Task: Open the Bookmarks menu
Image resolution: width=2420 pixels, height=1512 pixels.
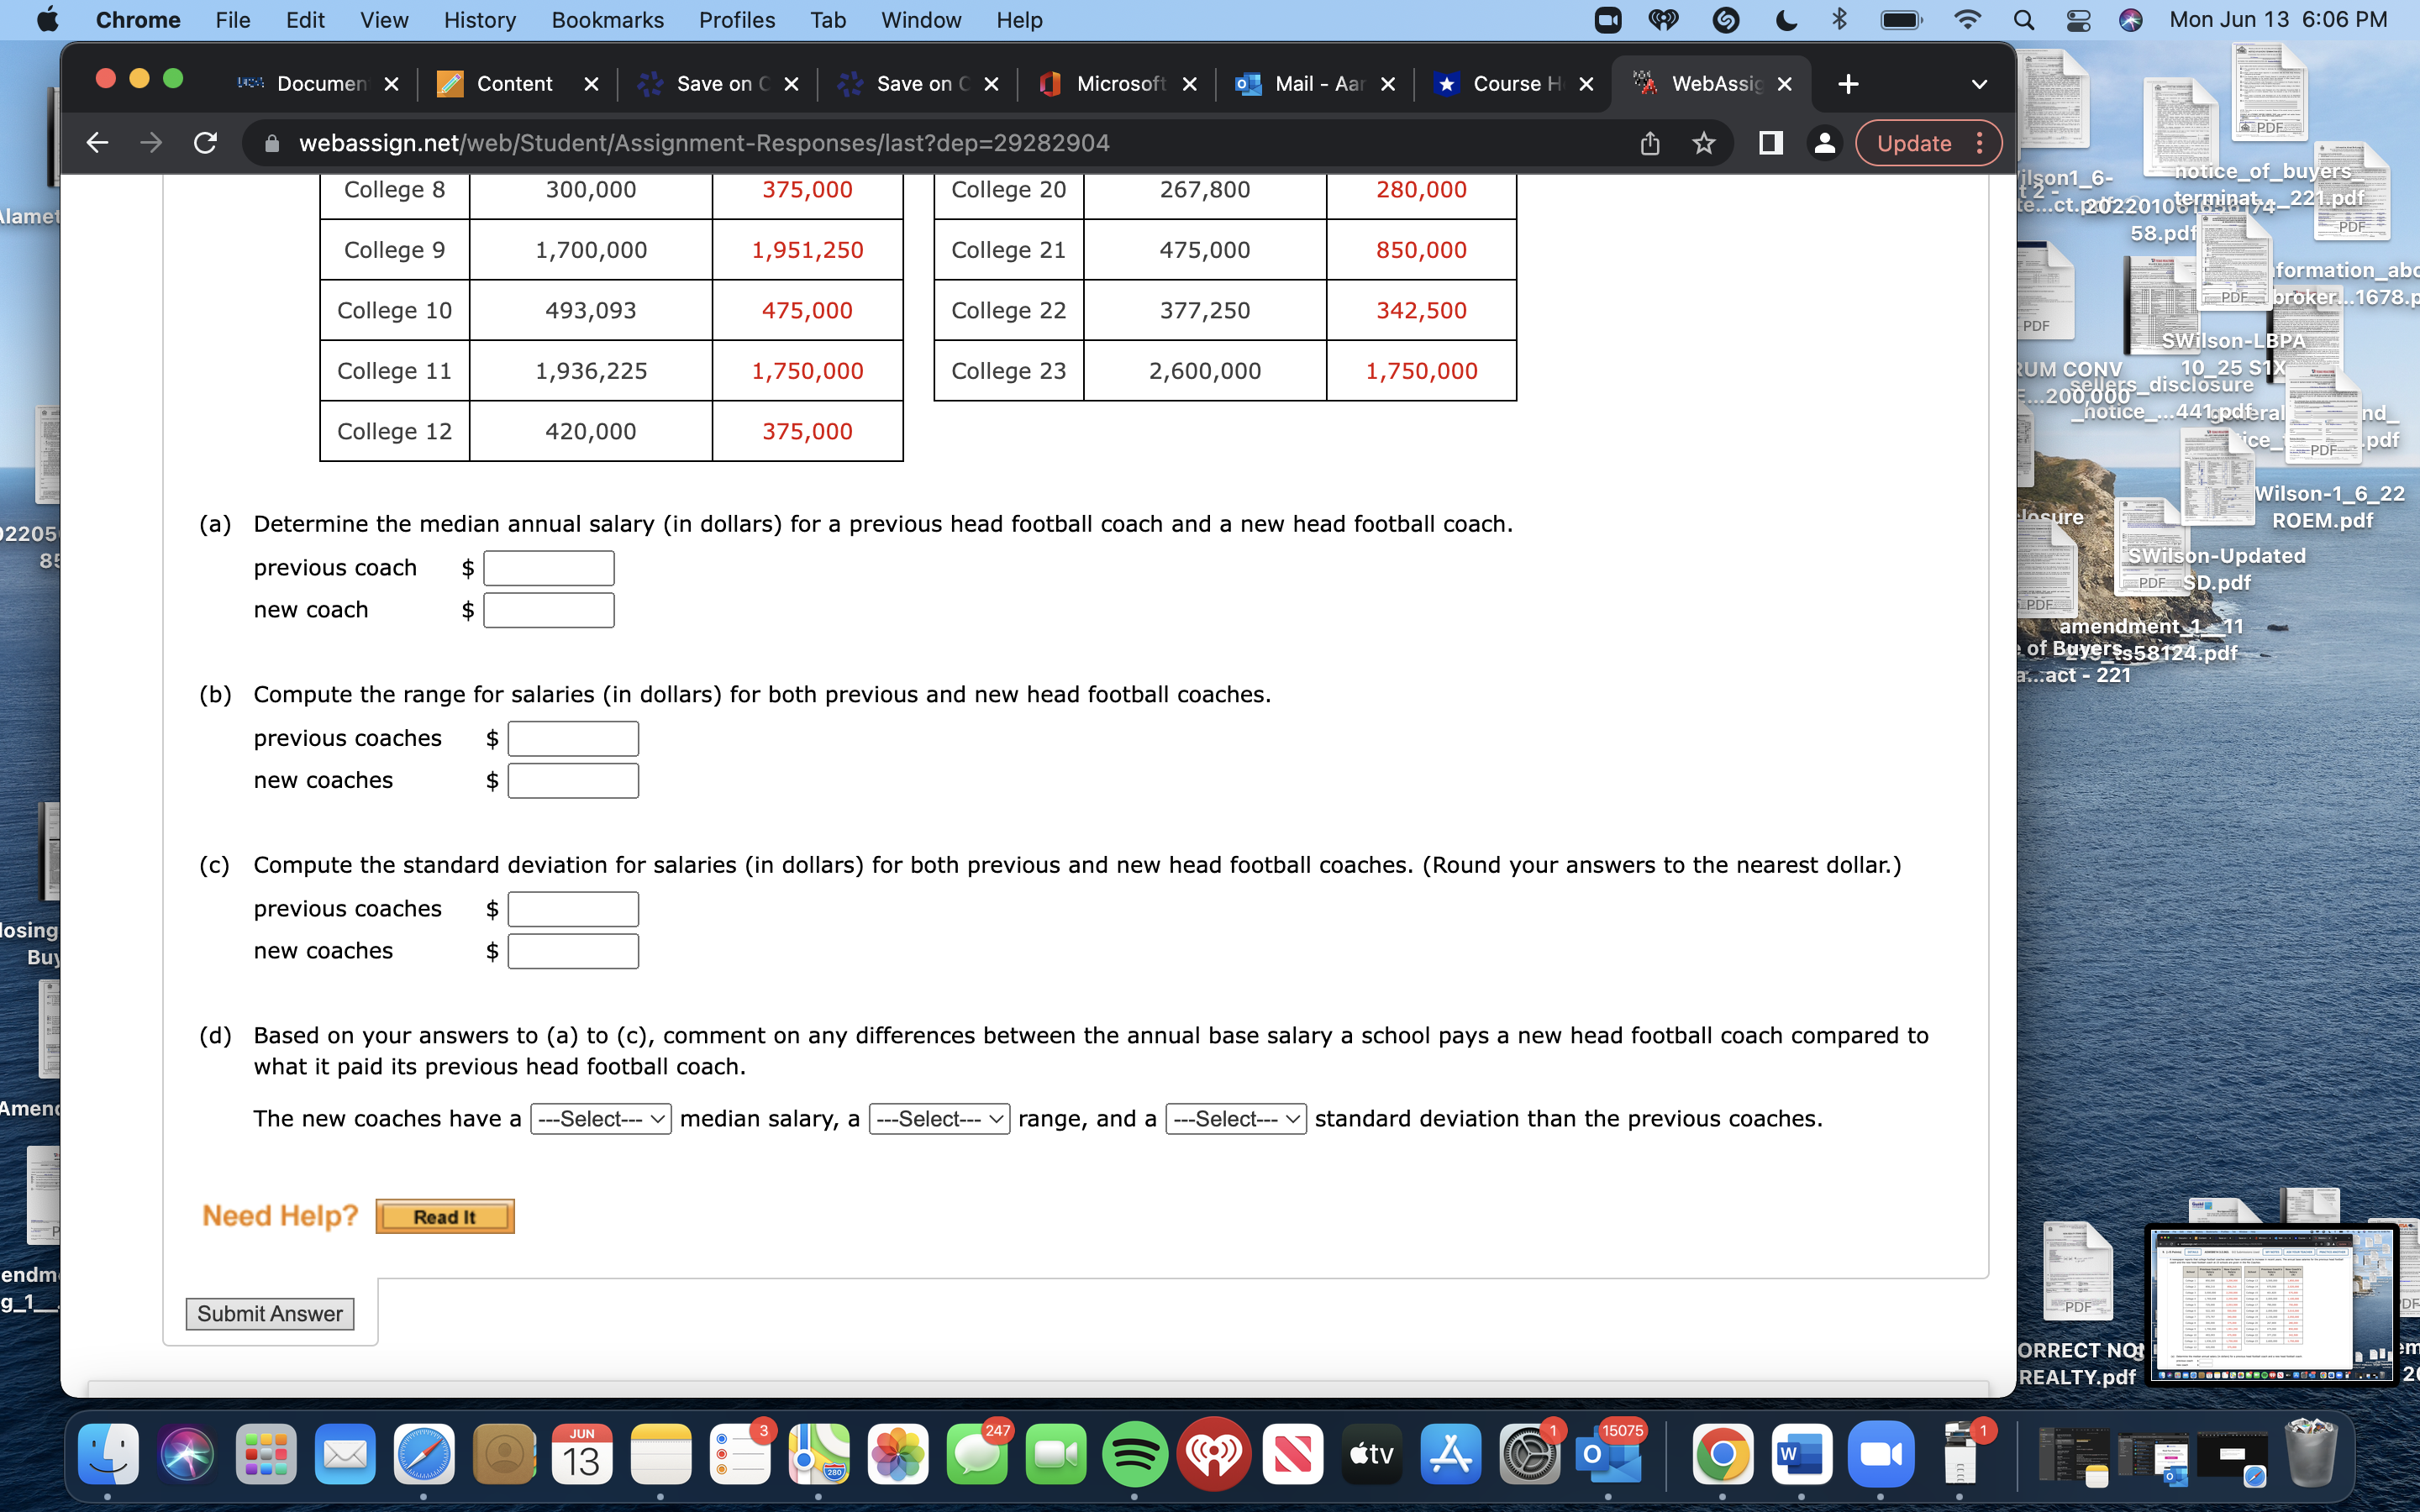Action: click(x=607, y=20)
